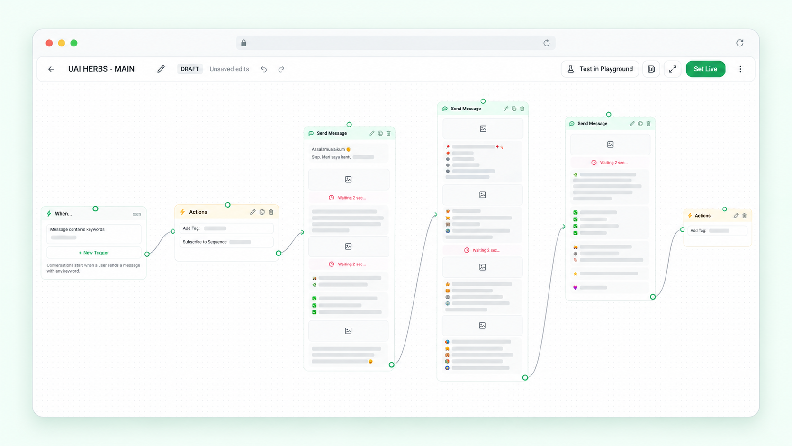Click the Assalamualaikum text message block
Image resolution: width=792 pixels, height=446 pixels.
tap(349, 153)
